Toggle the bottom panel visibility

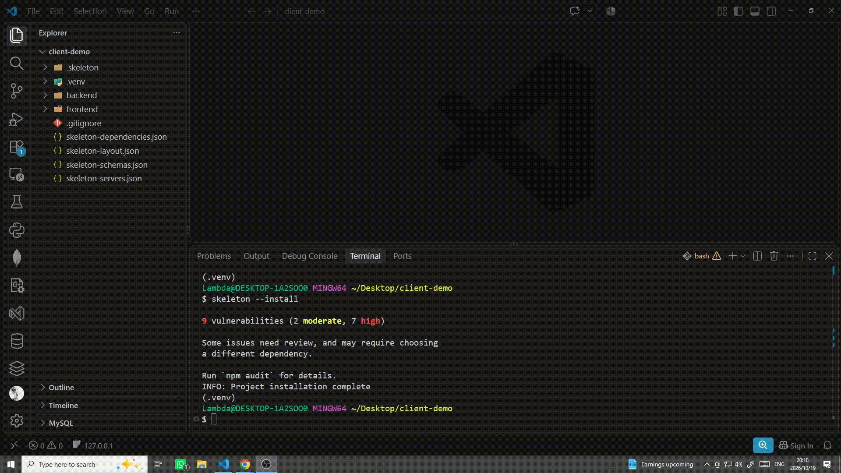click(755, 11)
